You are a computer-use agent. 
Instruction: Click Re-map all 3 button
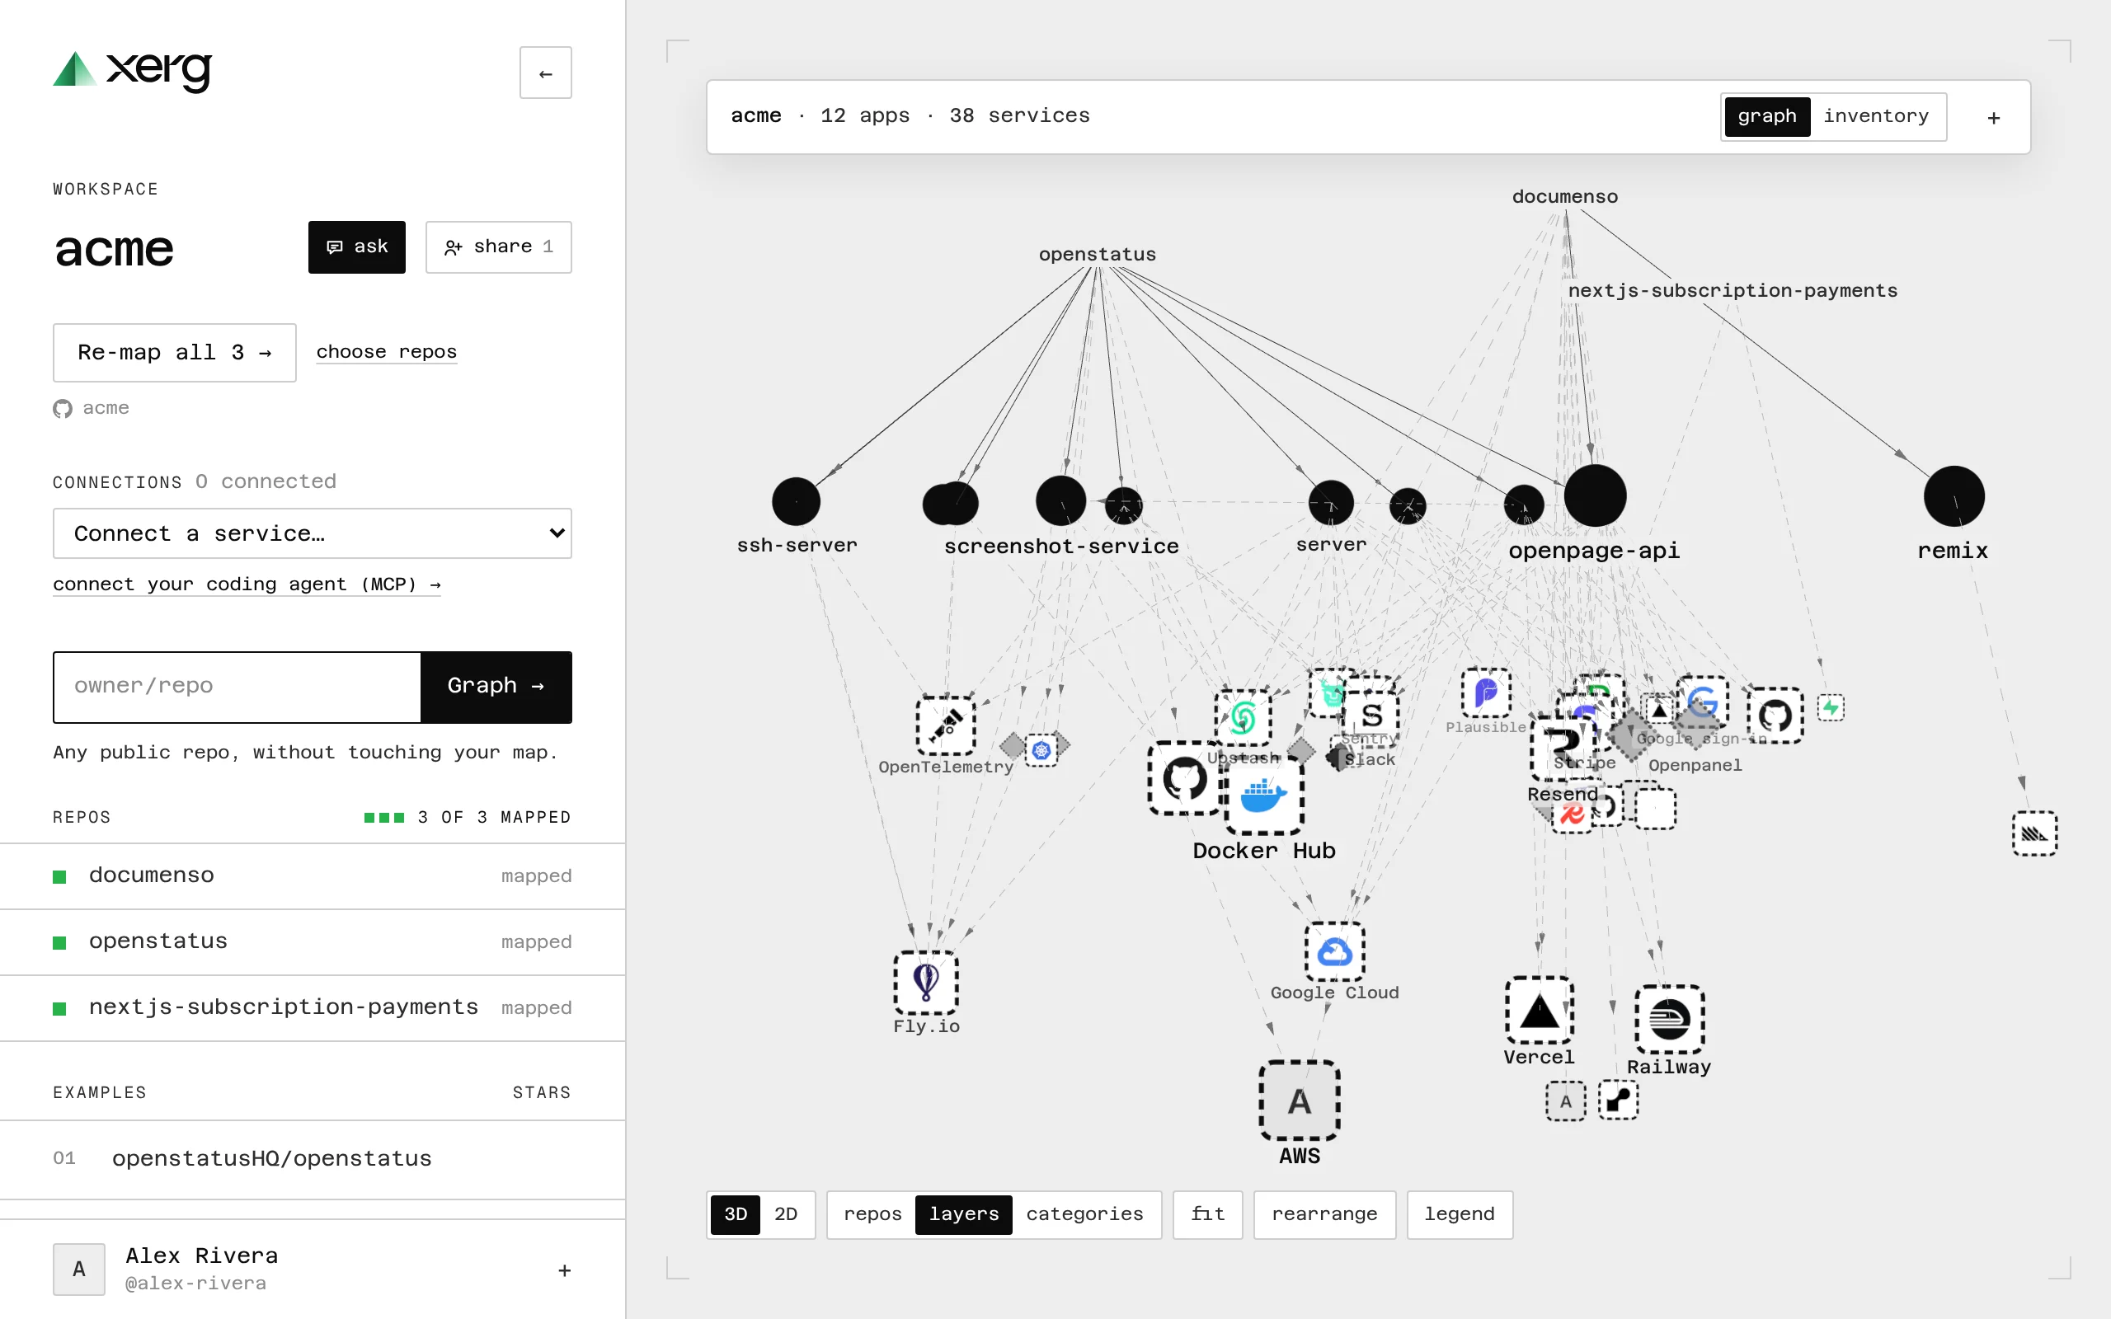pyautogui.click(x=175, y=353)
